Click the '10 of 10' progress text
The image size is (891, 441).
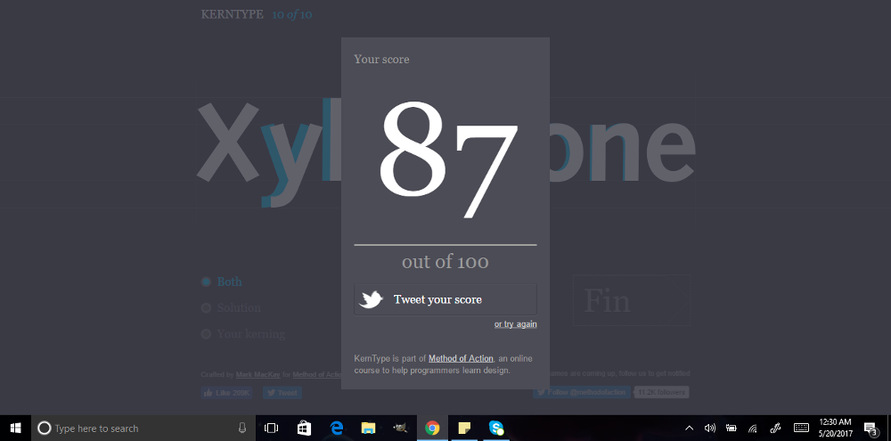coord(292,15)
